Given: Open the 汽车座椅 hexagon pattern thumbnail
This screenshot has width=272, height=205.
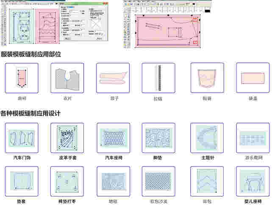Looking at the screenshot, I should [x=114, y=138].
